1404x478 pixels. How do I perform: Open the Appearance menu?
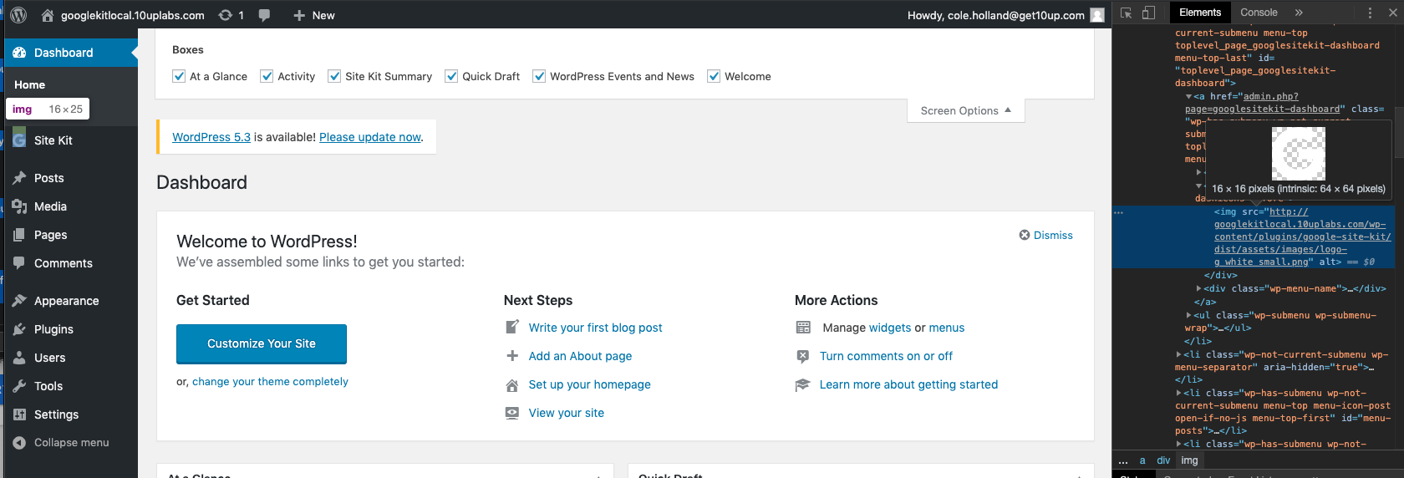tap(71, 301)
